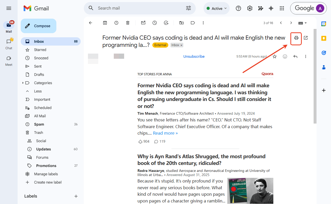The image size is (331, 204).
Task: Click the Gemini sparkle icon
Action: [271, 8]
